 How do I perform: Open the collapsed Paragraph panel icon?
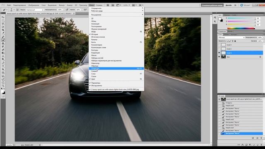coord(215,22)
